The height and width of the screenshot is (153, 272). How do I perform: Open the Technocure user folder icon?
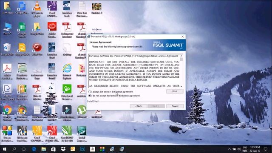pos(7,8)
